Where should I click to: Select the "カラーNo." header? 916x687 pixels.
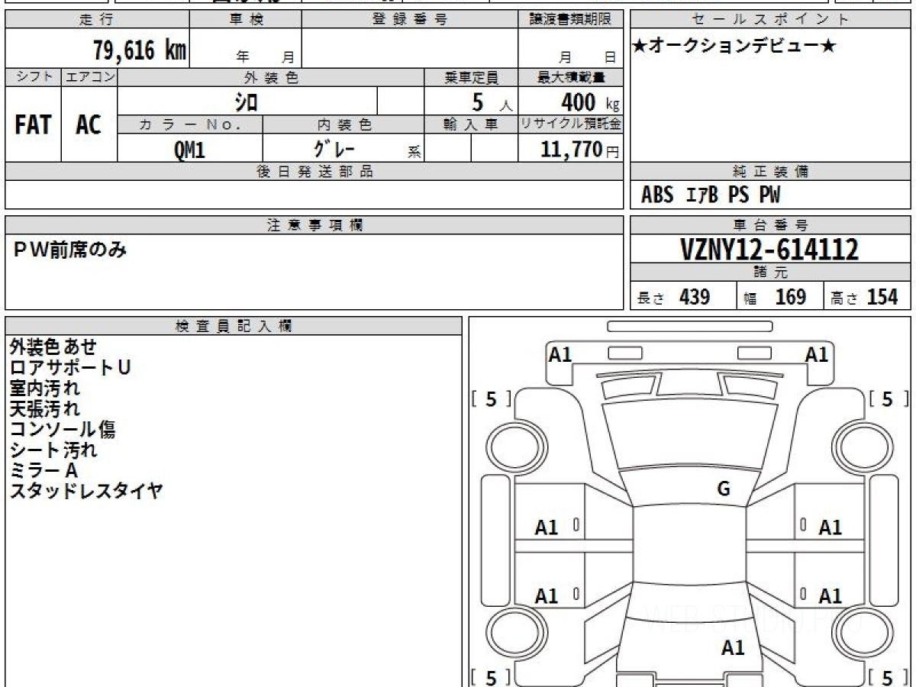tap(190, 124)
